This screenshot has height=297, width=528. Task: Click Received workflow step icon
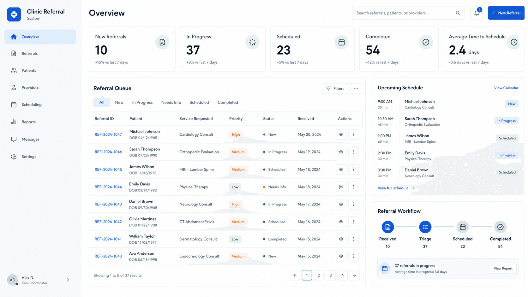click(x=388, y=227)
